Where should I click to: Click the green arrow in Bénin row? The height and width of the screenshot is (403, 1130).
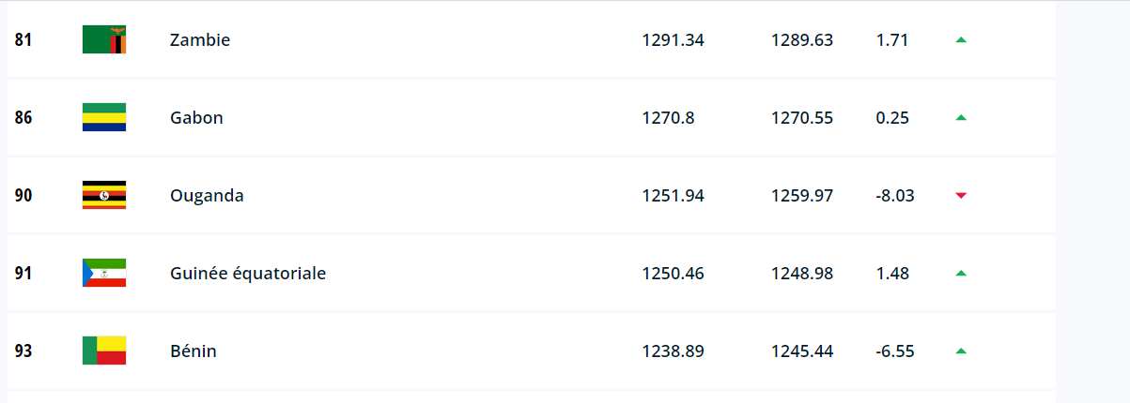[x=961, y=351]
